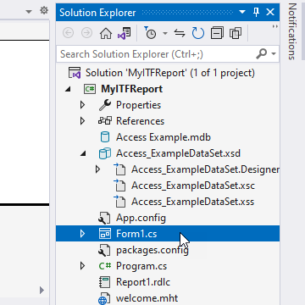Select Access_ExampleDataSet.xsd file
Viewport: 305px width, 305px height.
click(x=178, y=153)
